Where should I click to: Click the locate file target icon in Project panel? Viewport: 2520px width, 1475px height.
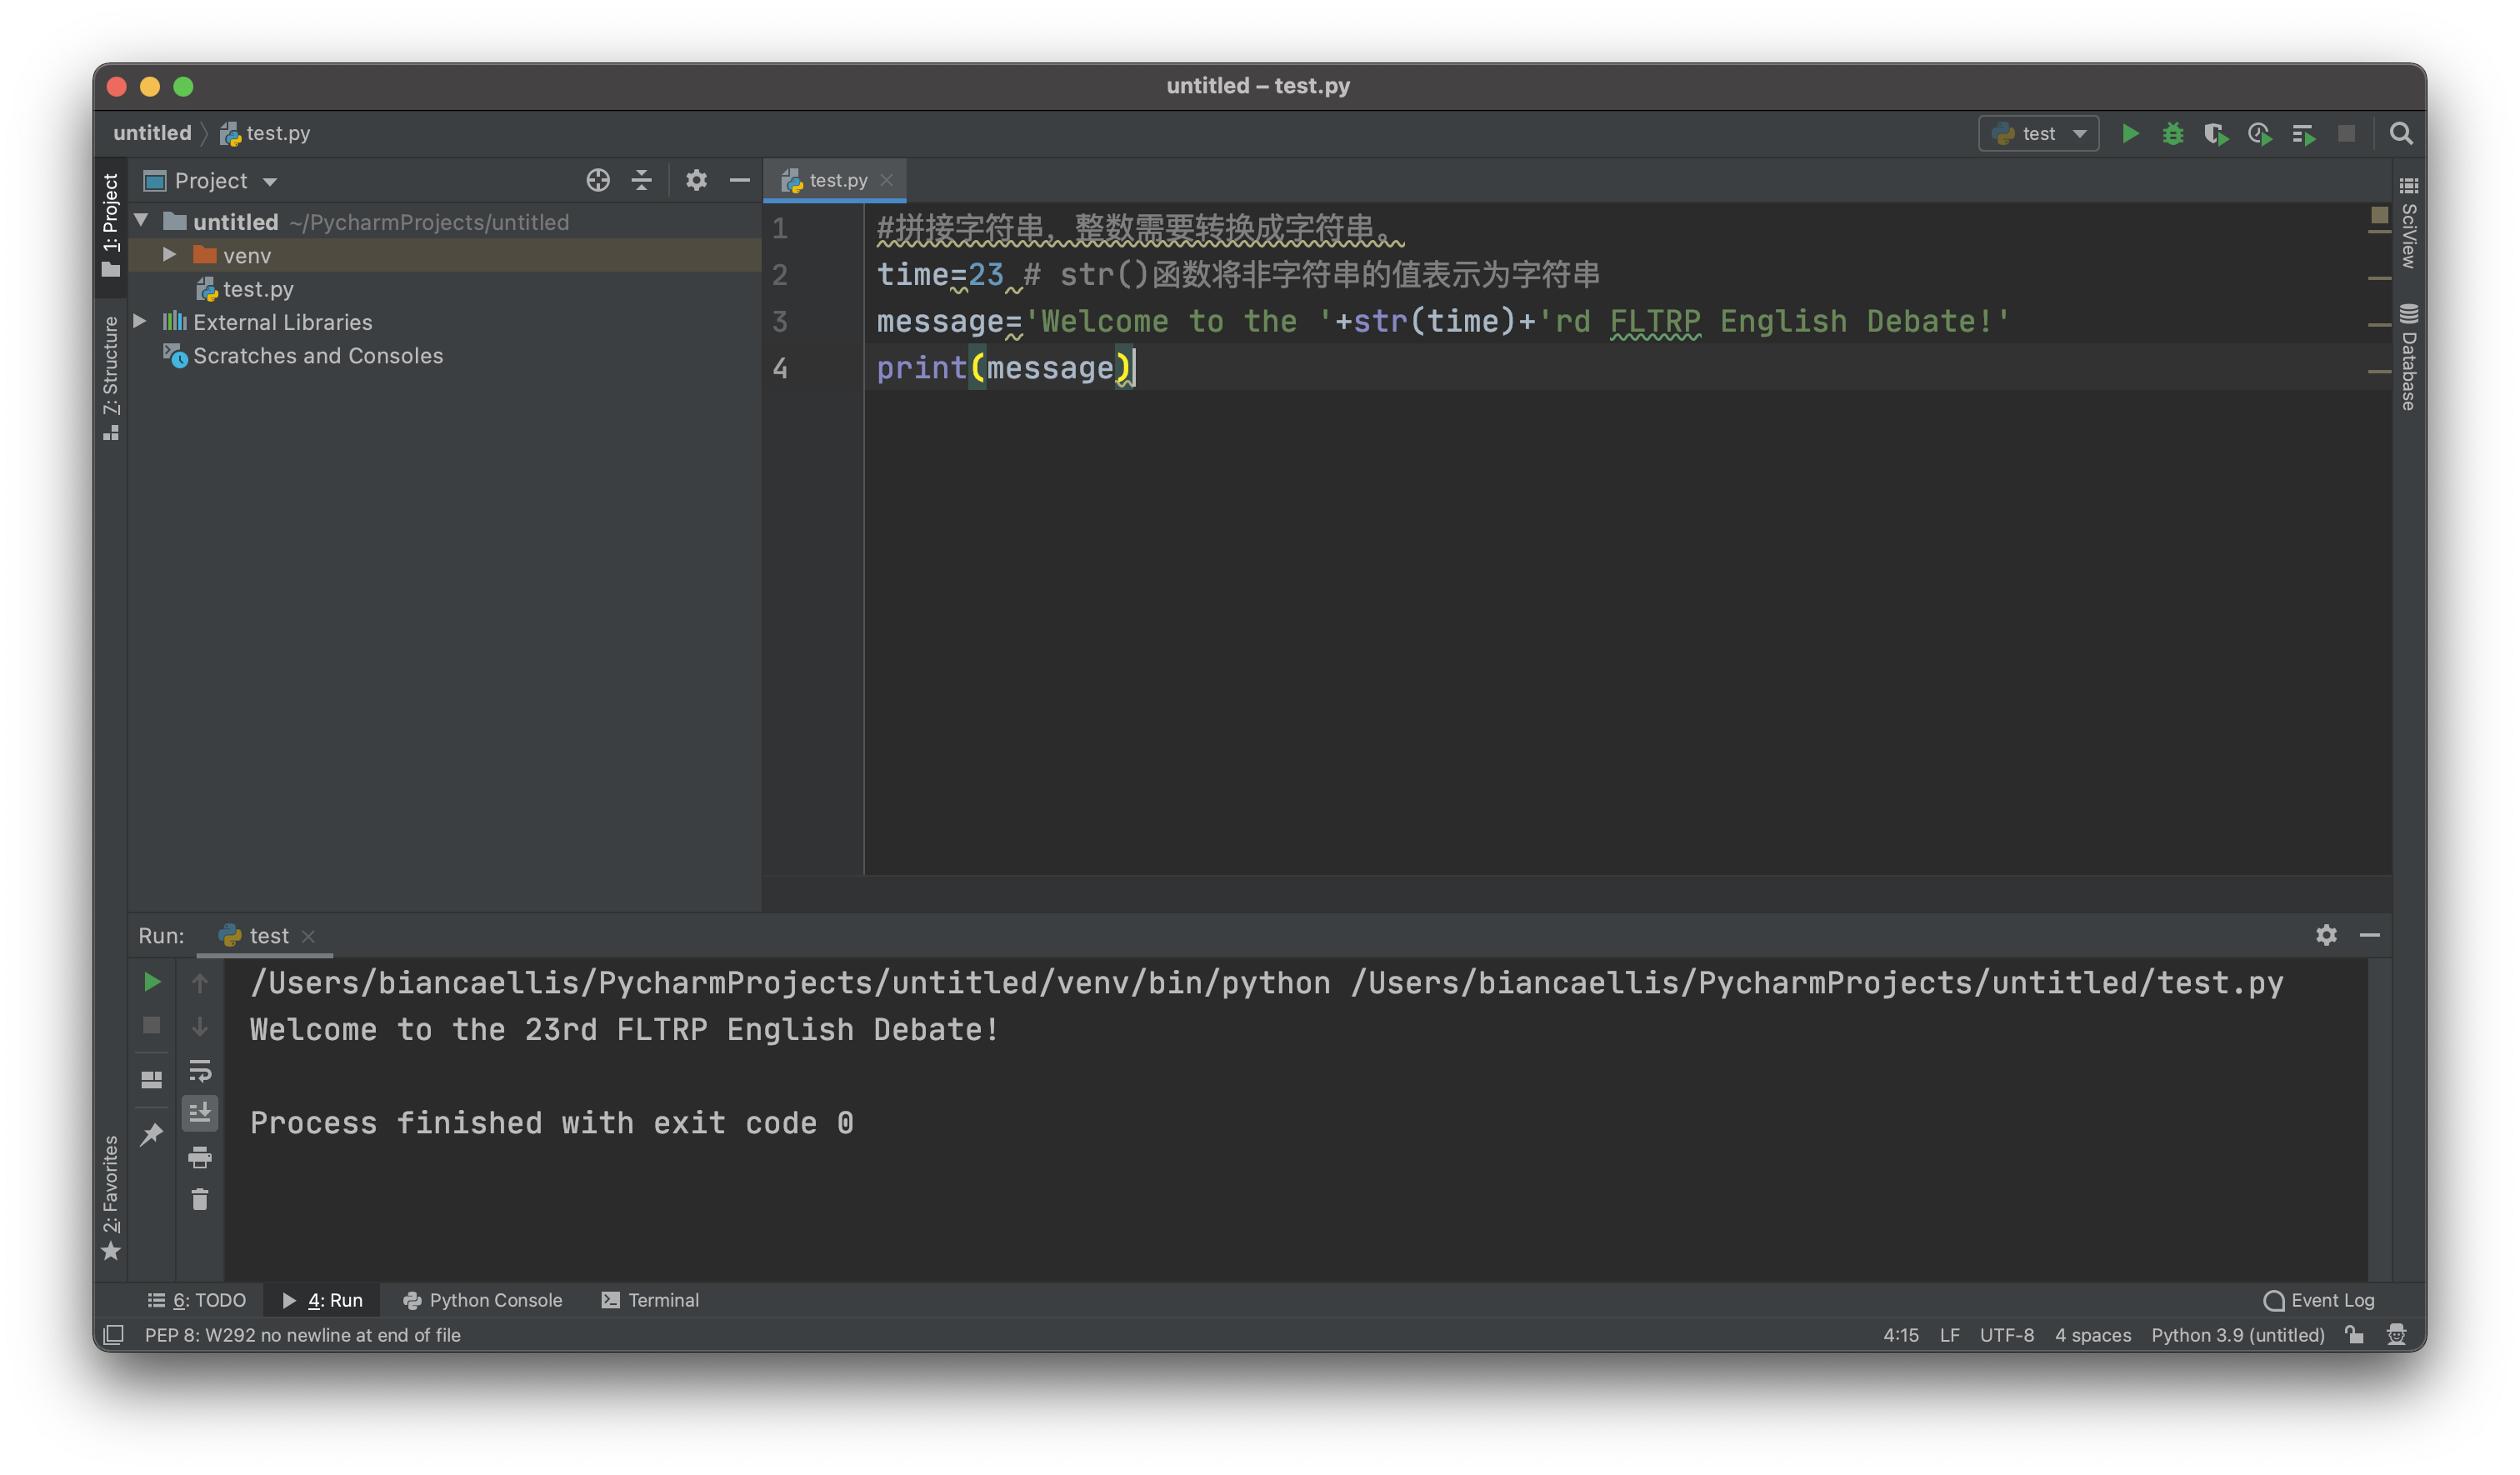tap(598, 180)
